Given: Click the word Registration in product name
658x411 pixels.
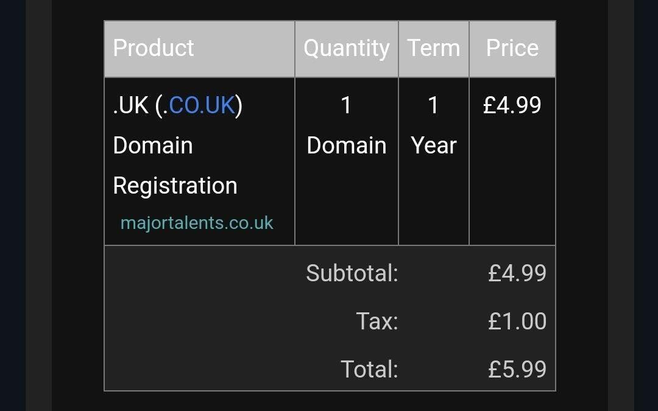Looking at the screenshot, I should click(175, 186).
